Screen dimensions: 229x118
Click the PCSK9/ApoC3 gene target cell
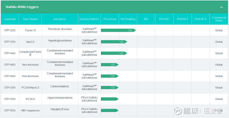[30, 88]
